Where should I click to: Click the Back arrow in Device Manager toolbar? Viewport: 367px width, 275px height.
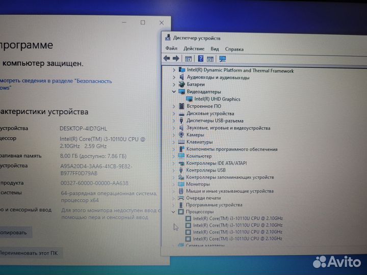(167, 58)
